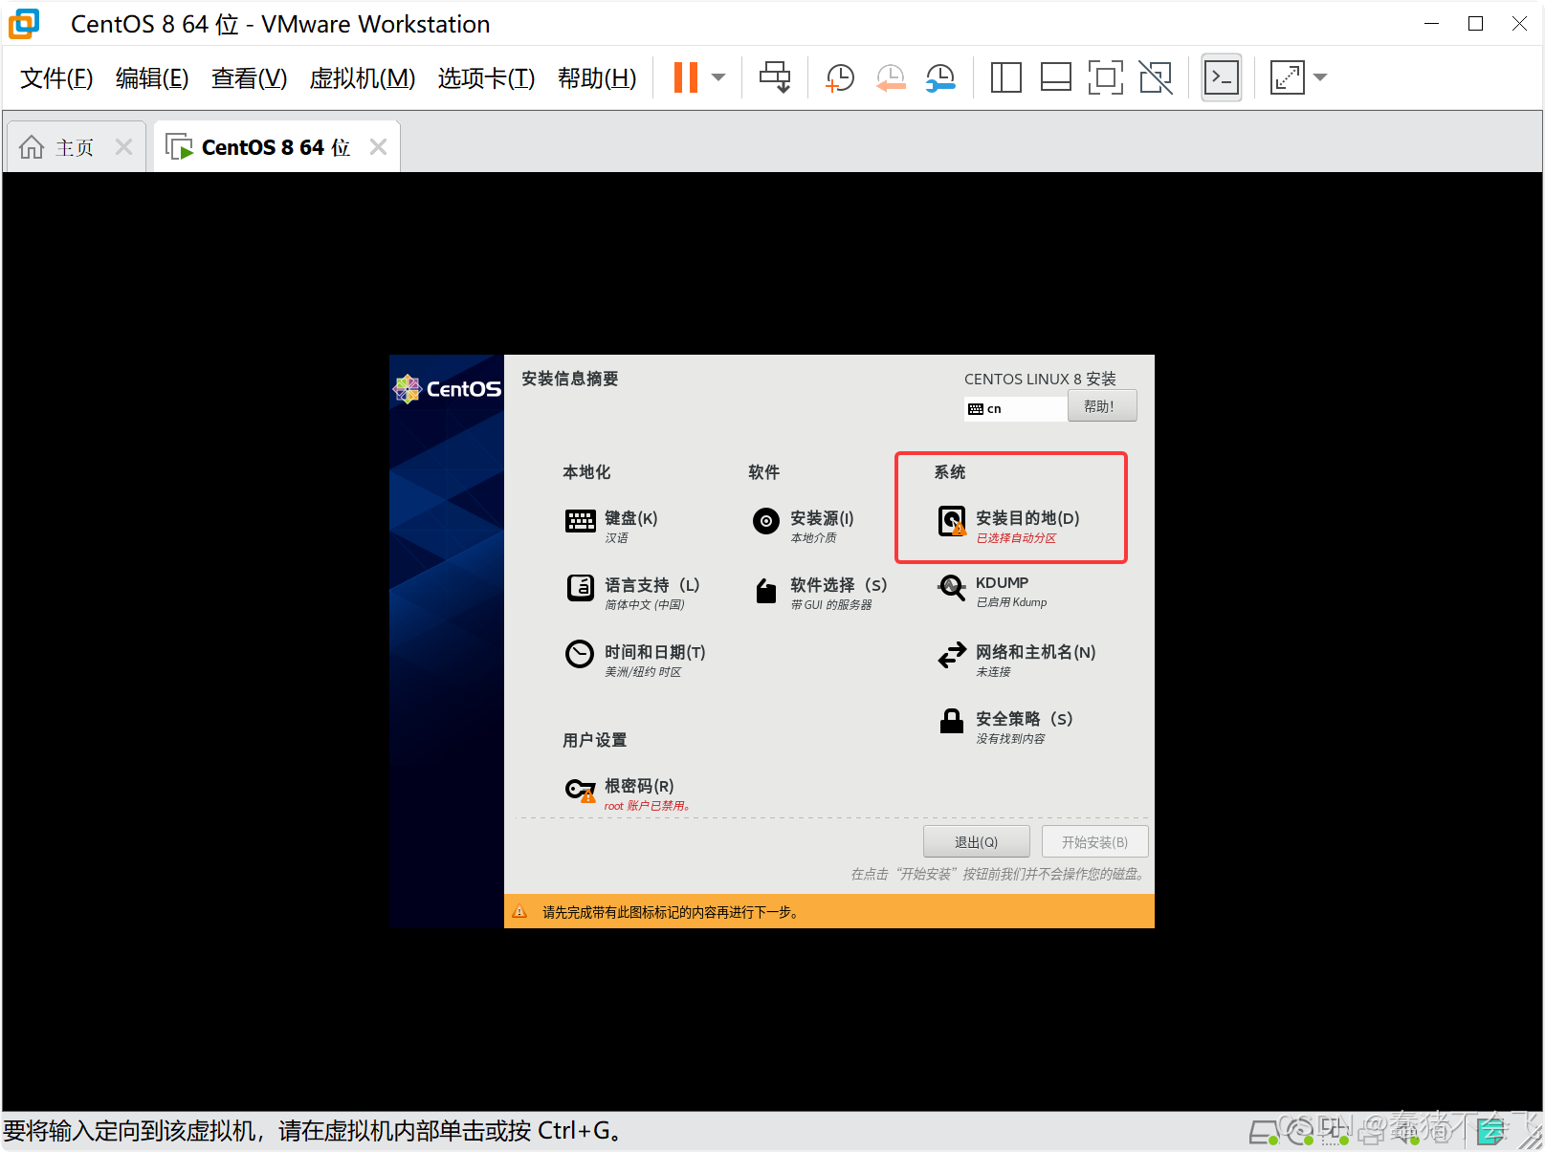Click the CentOS logo in installer sidebar
Screen dimensions: 1545x1152
447,388
